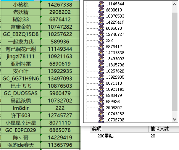Click the user icon beside 5960479 in list
179x150 pixels.
coord(101,95)
